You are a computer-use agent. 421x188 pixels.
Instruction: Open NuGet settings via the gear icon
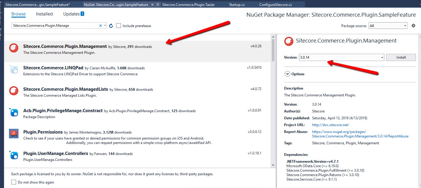[x=413, y=26]
